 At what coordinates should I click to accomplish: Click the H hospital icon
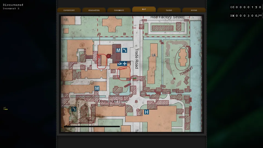146,112
